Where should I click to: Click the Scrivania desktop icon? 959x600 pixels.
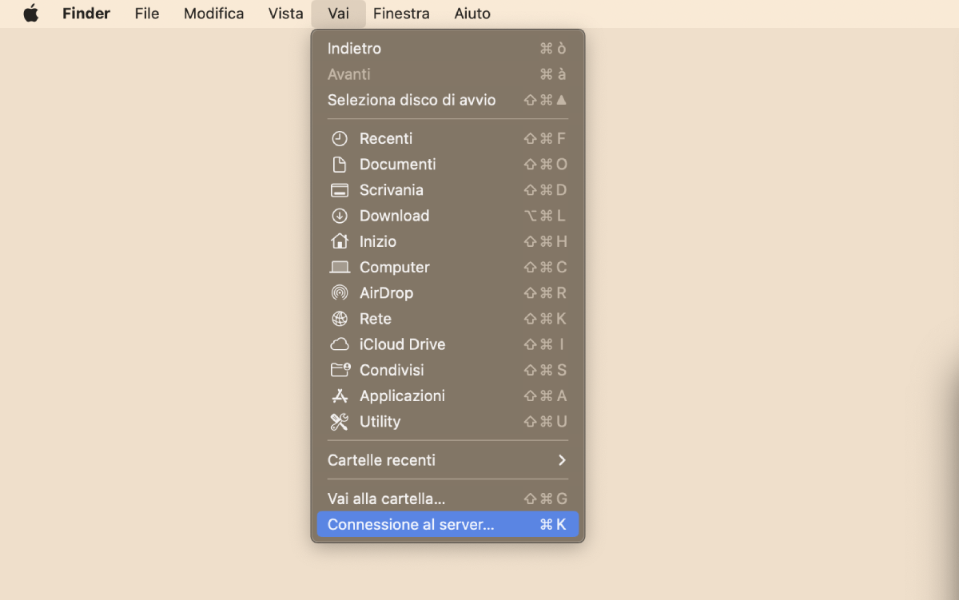point(340,190)
